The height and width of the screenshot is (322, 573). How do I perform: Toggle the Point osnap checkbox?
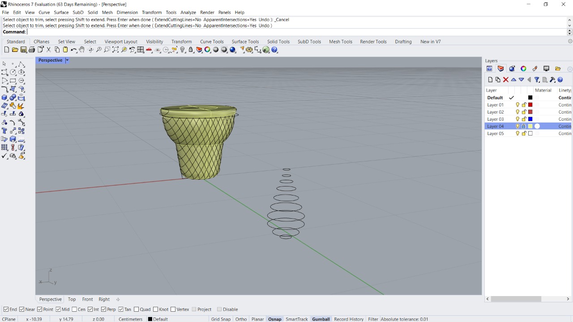tap(40, 309)
